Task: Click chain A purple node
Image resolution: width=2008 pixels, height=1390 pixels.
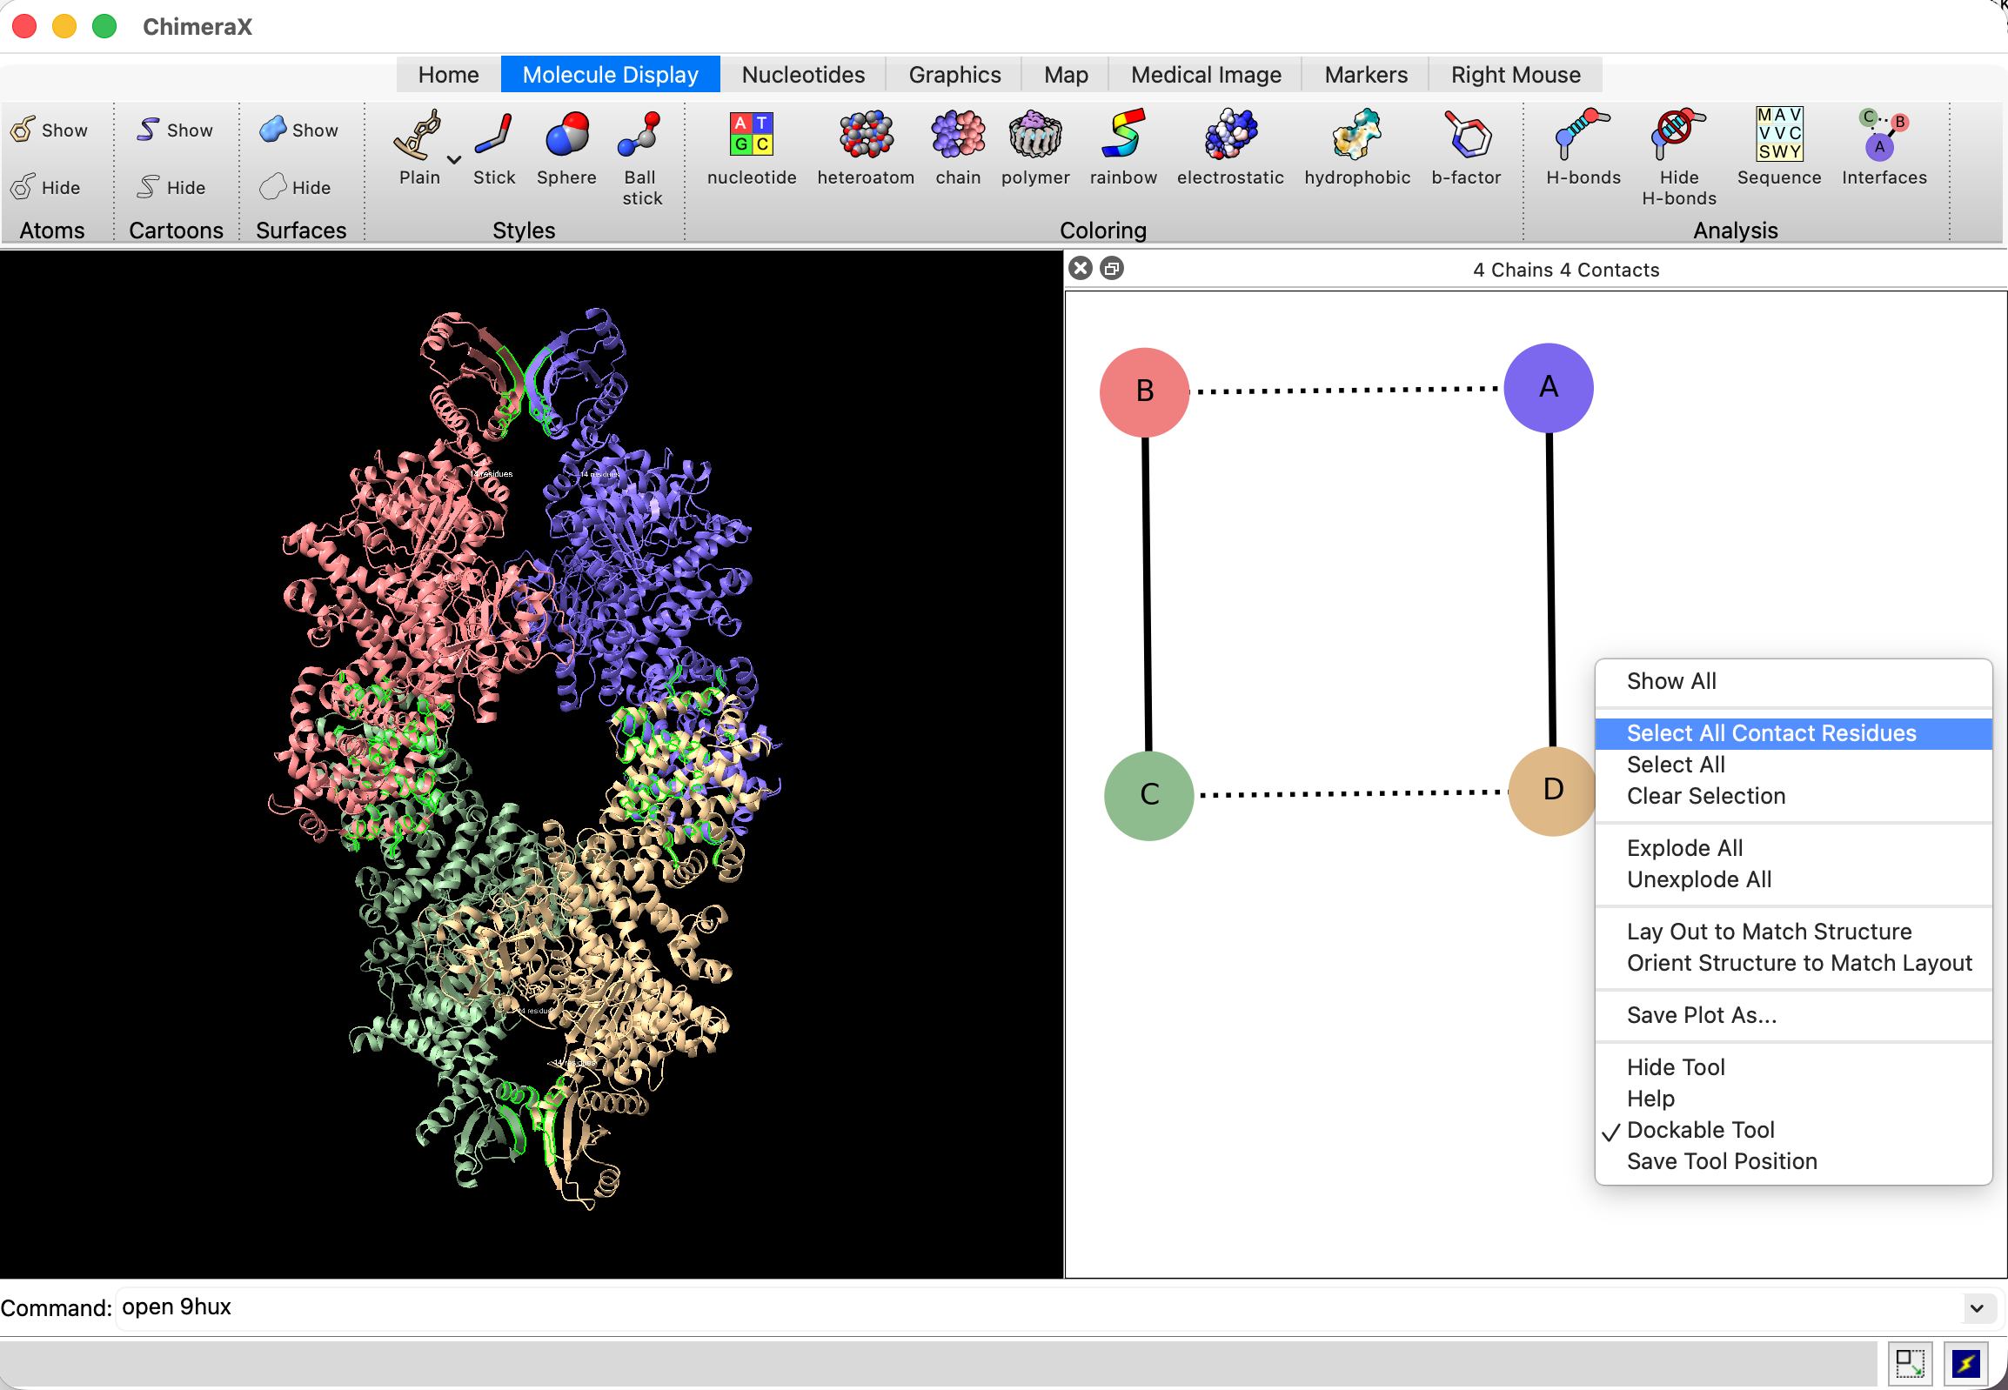Action: (x=1547, y=388)
